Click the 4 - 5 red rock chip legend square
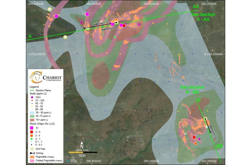Screen dimensions: 251x165 (32, 131)
